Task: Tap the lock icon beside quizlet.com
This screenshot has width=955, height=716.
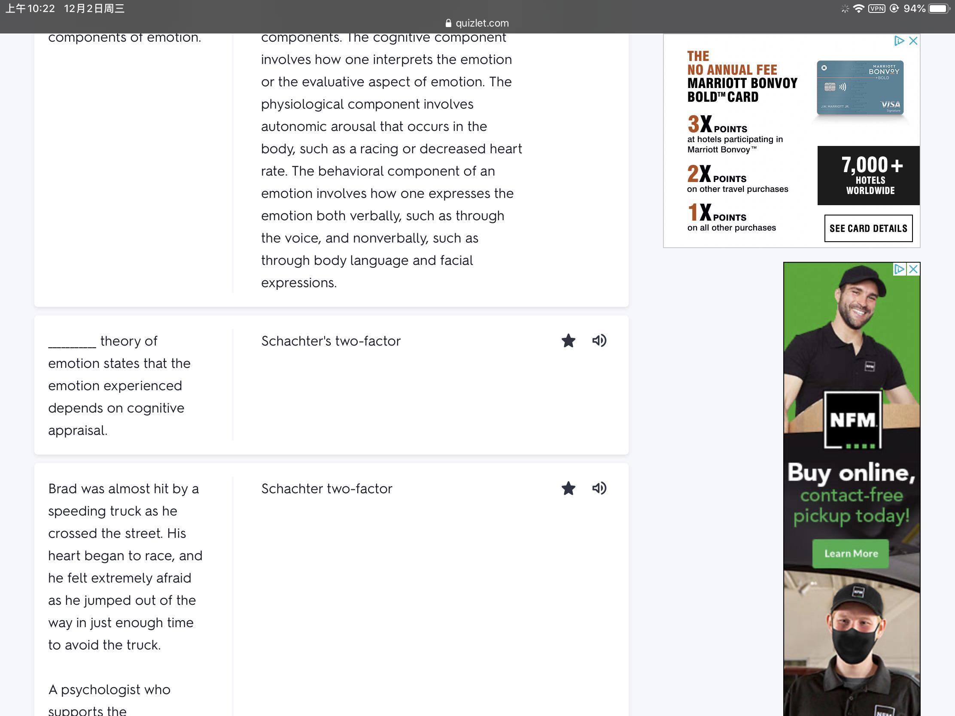Action: (448, 23)
